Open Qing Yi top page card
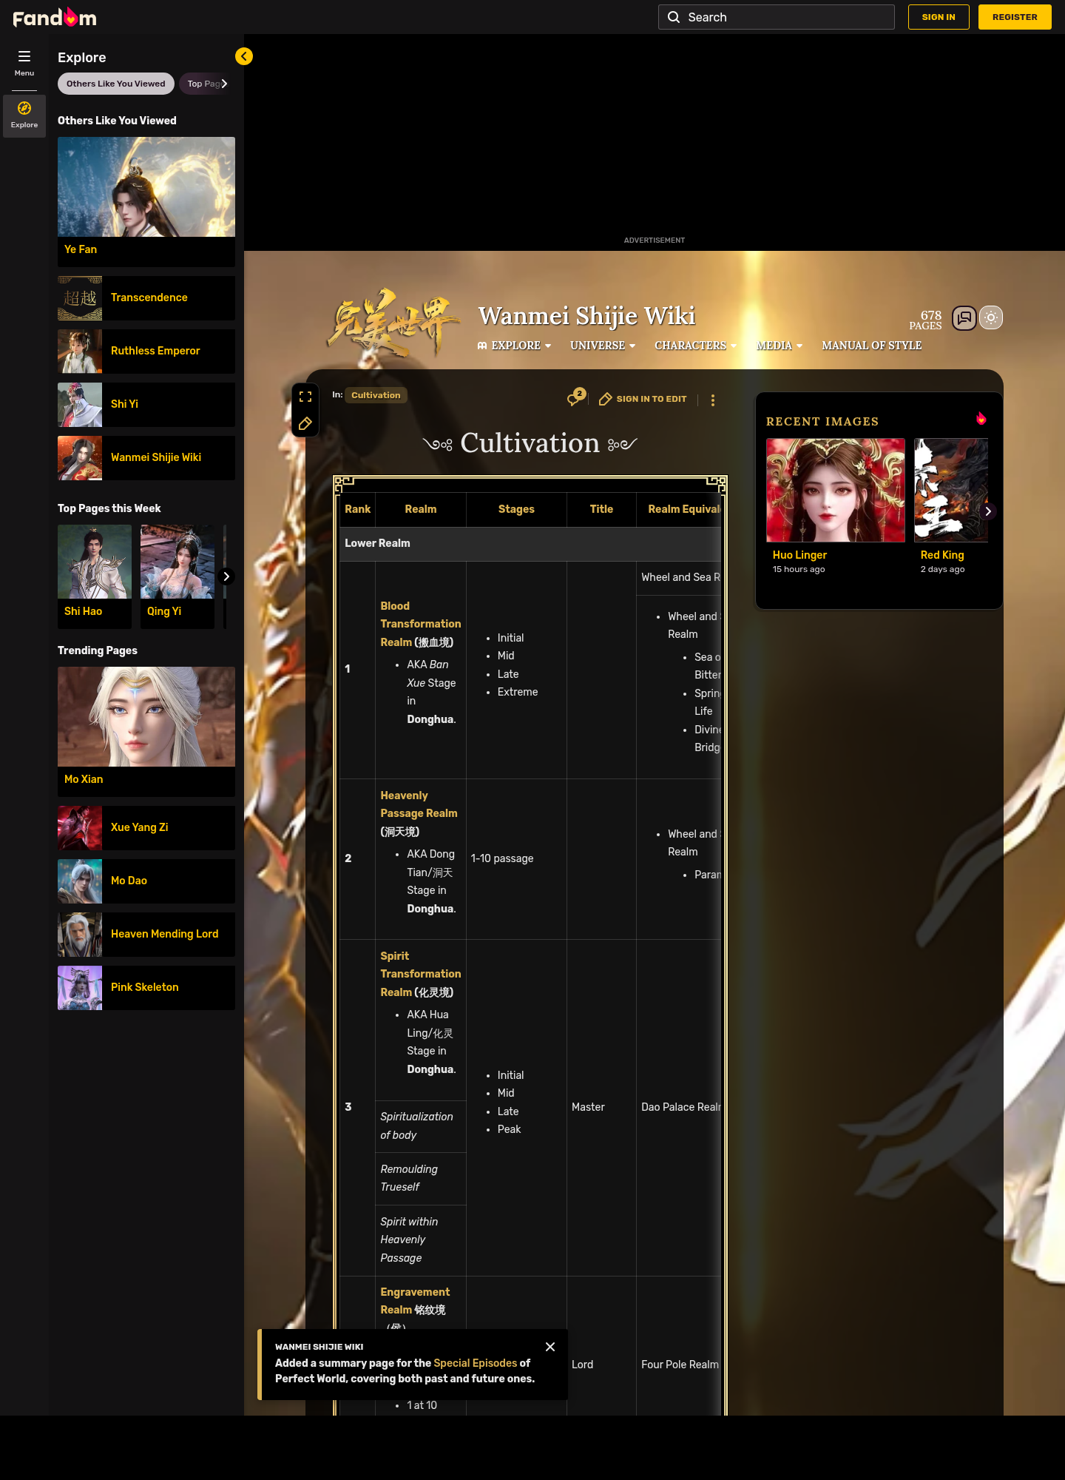Viewport: 1065px width, 1480px height. [177, 576]
